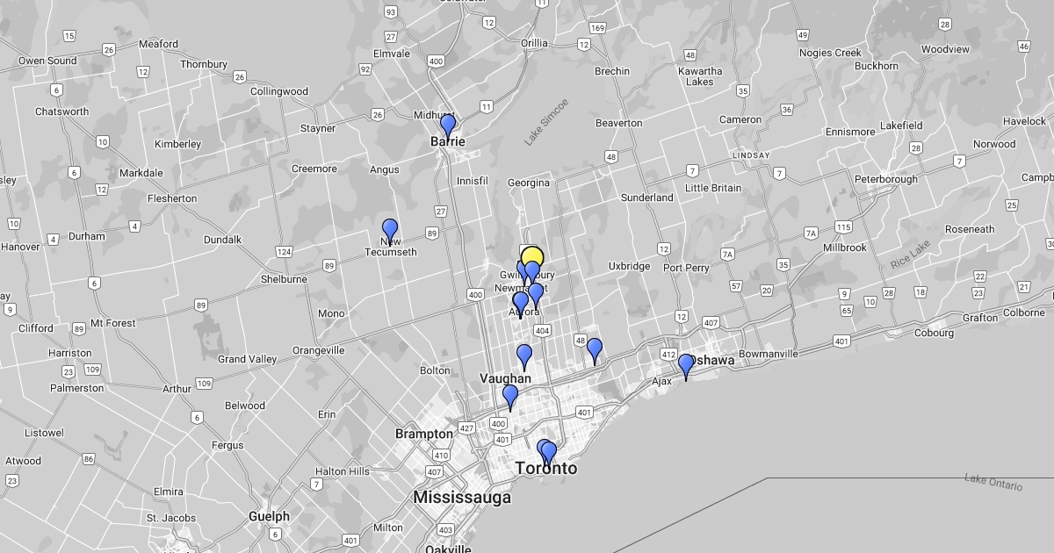Select the Lake Simcoe label
Viewport: 1054px width, 553px height.
pos(546,122)
